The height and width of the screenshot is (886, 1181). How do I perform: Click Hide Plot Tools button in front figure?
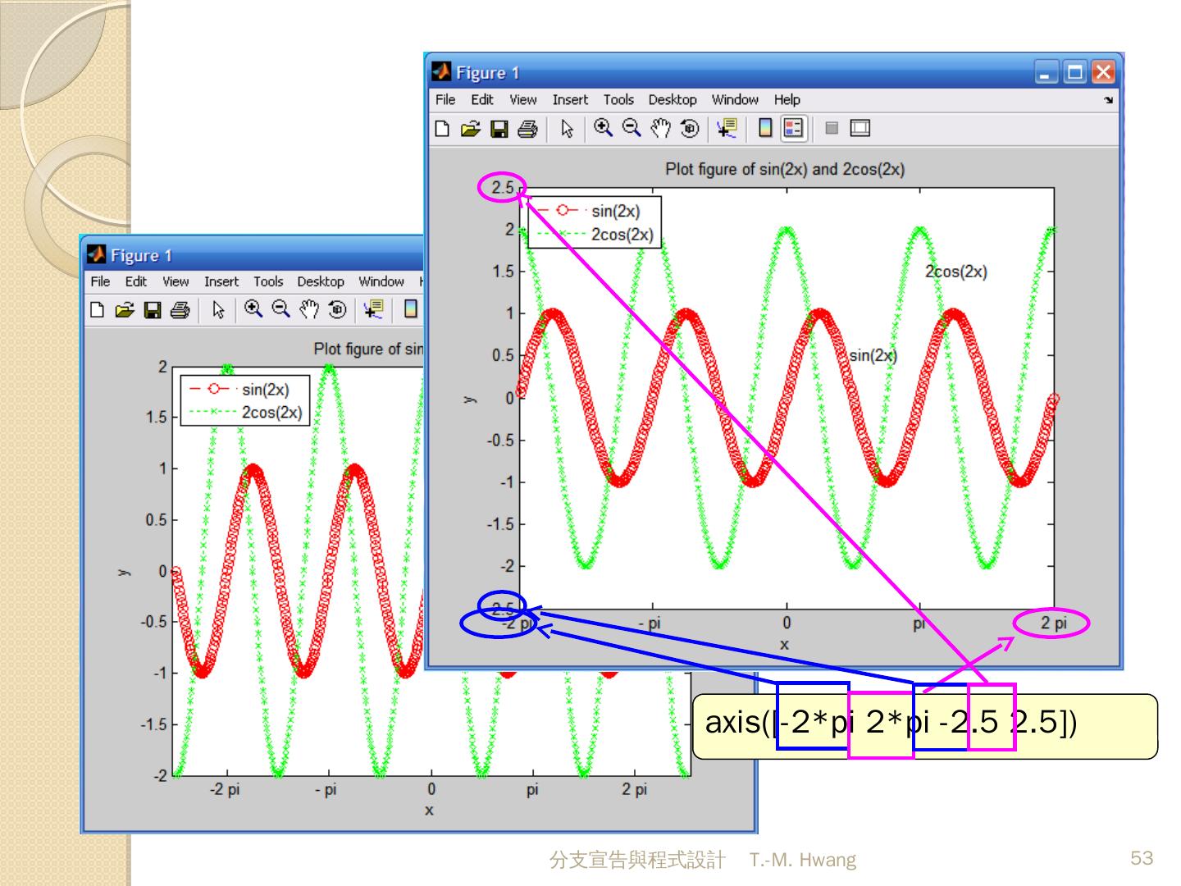(x=832, y=128)
